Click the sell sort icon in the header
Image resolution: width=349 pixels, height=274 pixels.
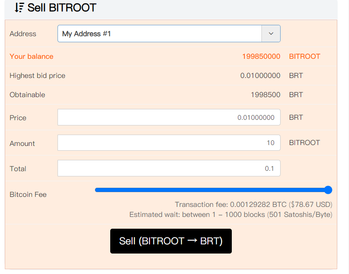(19, 7)
